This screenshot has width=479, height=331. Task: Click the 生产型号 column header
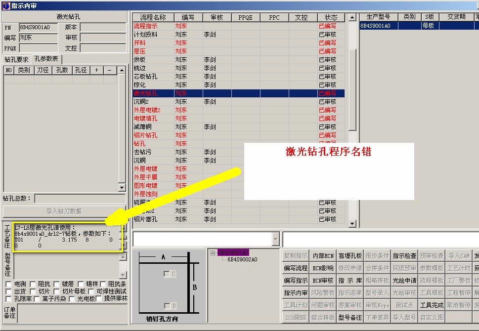point(379,17)
